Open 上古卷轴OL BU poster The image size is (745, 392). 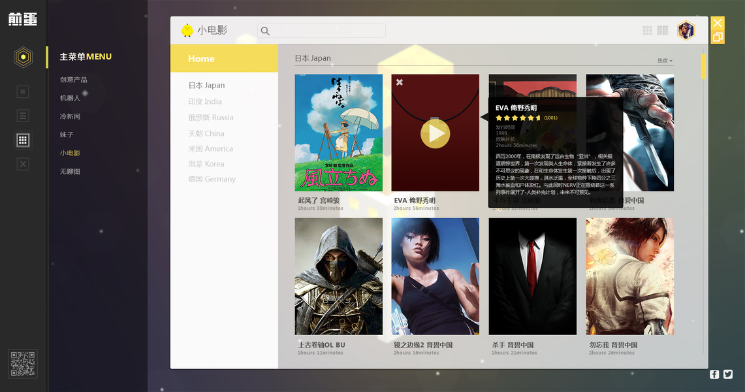pyautogui.click(x=339, y=276)
